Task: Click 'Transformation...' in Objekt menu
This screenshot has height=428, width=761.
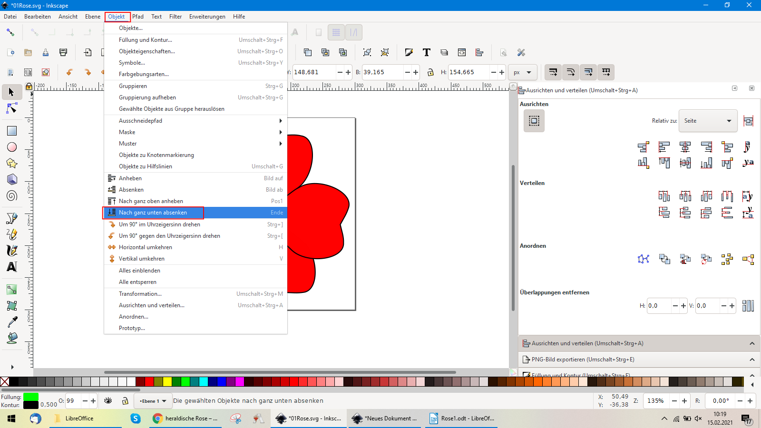Action: coord(140,294)
